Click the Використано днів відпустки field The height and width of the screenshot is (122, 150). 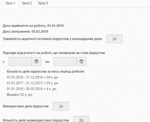[x=61, y=106]
